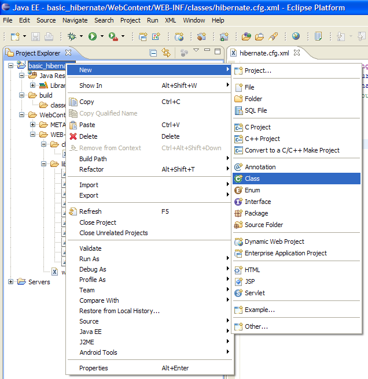Expand the META-INF folder node

pyautogui.click(x=32, y=124)
